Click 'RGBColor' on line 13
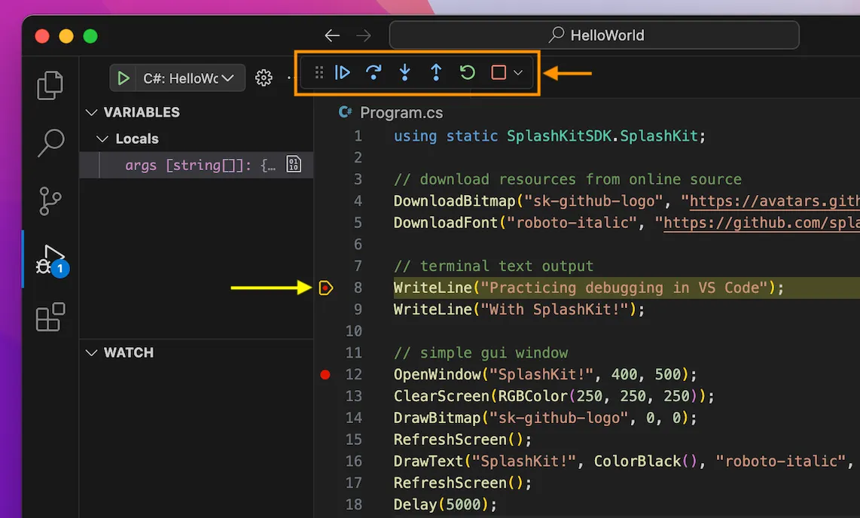Screen dimensions: 860x518 (x=533, y=396)
